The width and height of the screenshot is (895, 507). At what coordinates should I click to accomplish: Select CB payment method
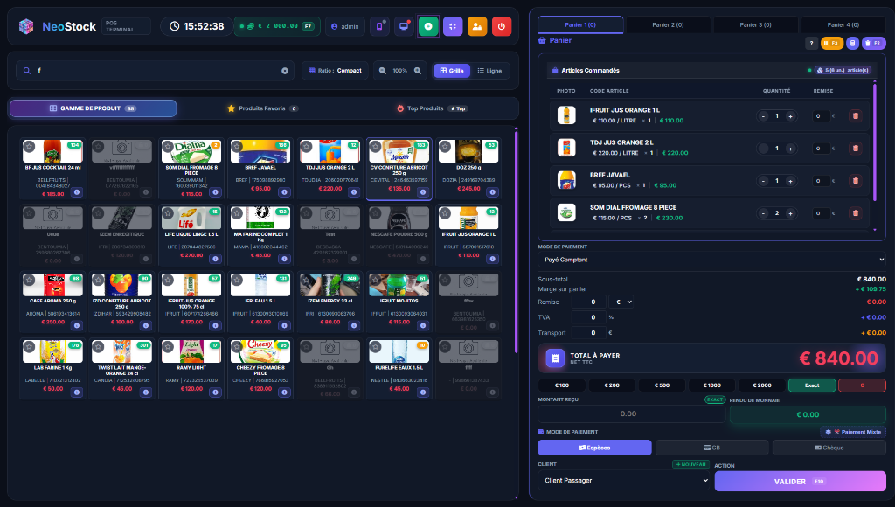coord(711,448)
